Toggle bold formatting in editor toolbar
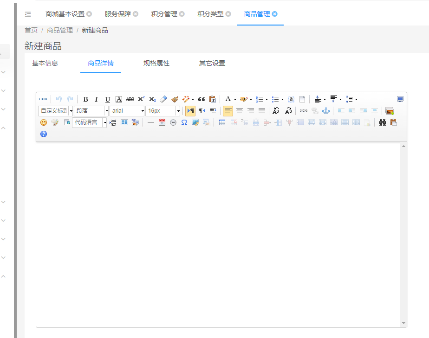 [x=85, y=99]
